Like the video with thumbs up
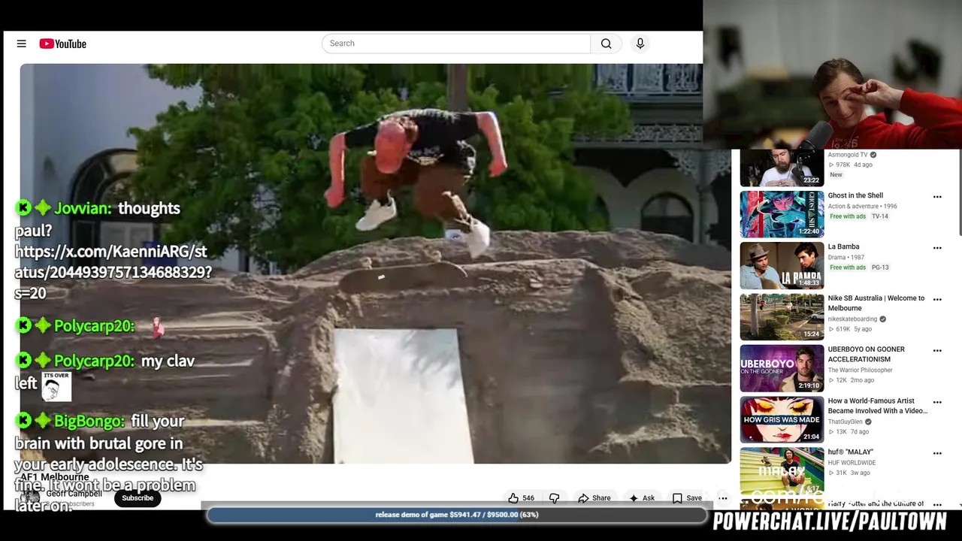 (x=513, y=498)
